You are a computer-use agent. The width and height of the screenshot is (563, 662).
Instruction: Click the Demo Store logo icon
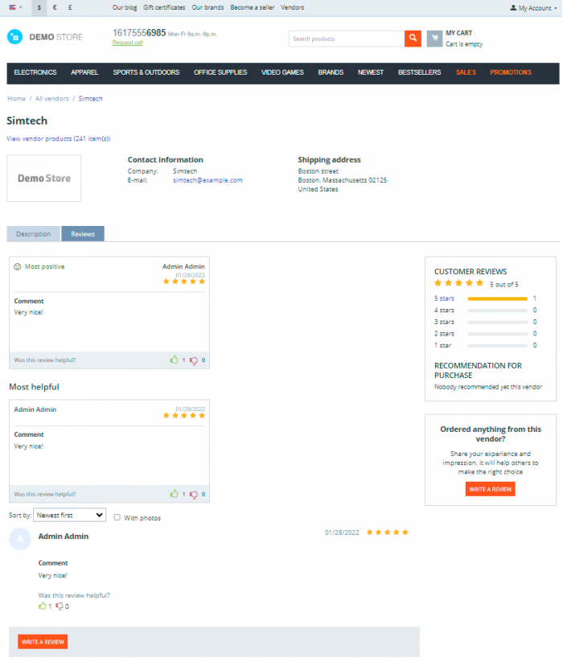[14, 37]
